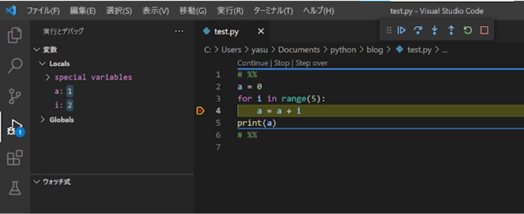Viewport: 524px width, 214px height.
Task: Collapse the Locals scope
Action: [x=42, y=64]
